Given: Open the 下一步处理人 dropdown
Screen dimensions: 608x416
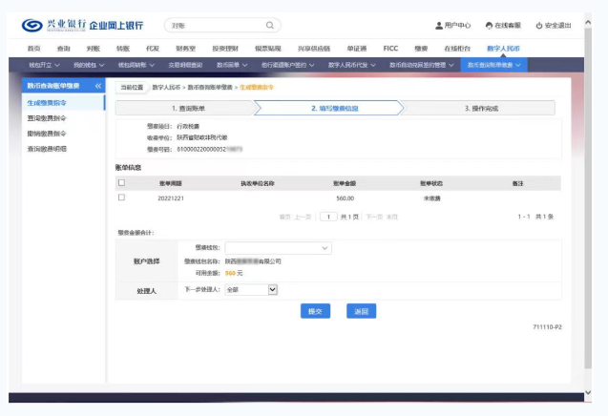Looking at the screenshot, I should tap(251, 289).
